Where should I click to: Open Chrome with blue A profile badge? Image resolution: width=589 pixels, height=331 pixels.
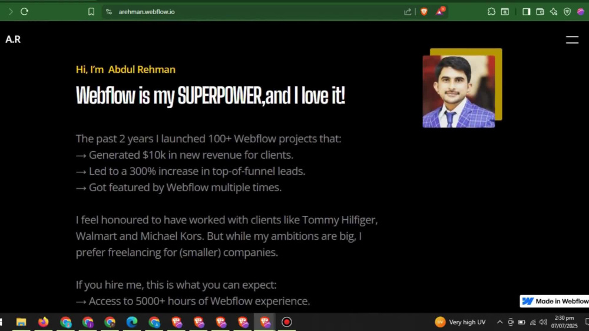(x=154, y=322)
